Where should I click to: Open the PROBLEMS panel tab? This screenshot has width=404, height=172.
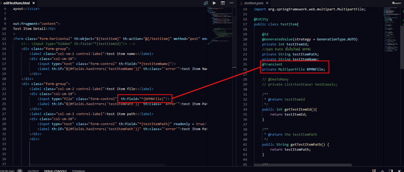point(11,171)
